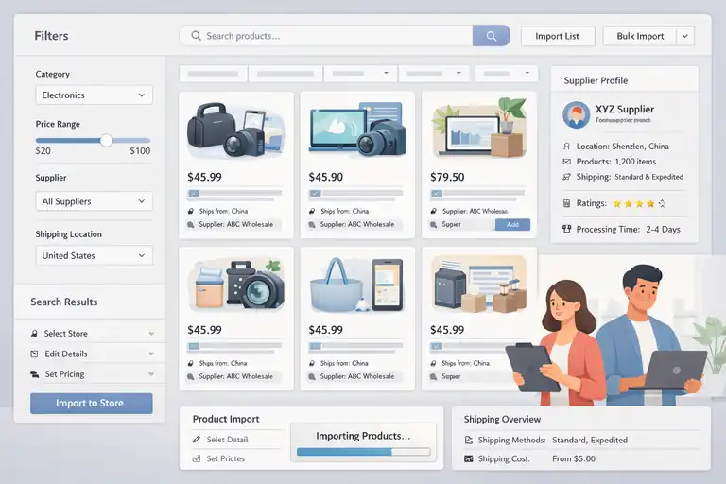Click the Price Range slider handle
The image size is (726, 484).
(x=107, y=140)
